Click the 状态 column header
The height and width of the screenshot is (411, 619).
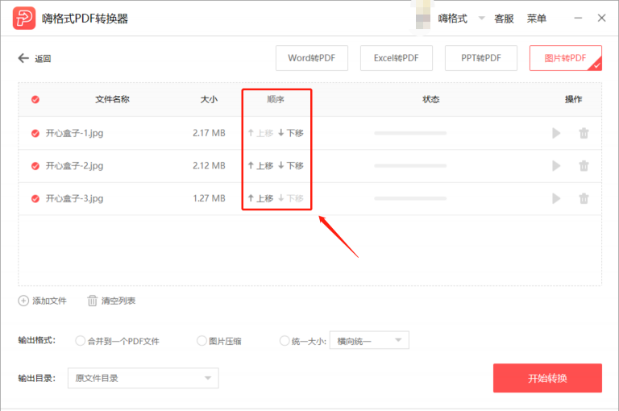coord(431,99)
